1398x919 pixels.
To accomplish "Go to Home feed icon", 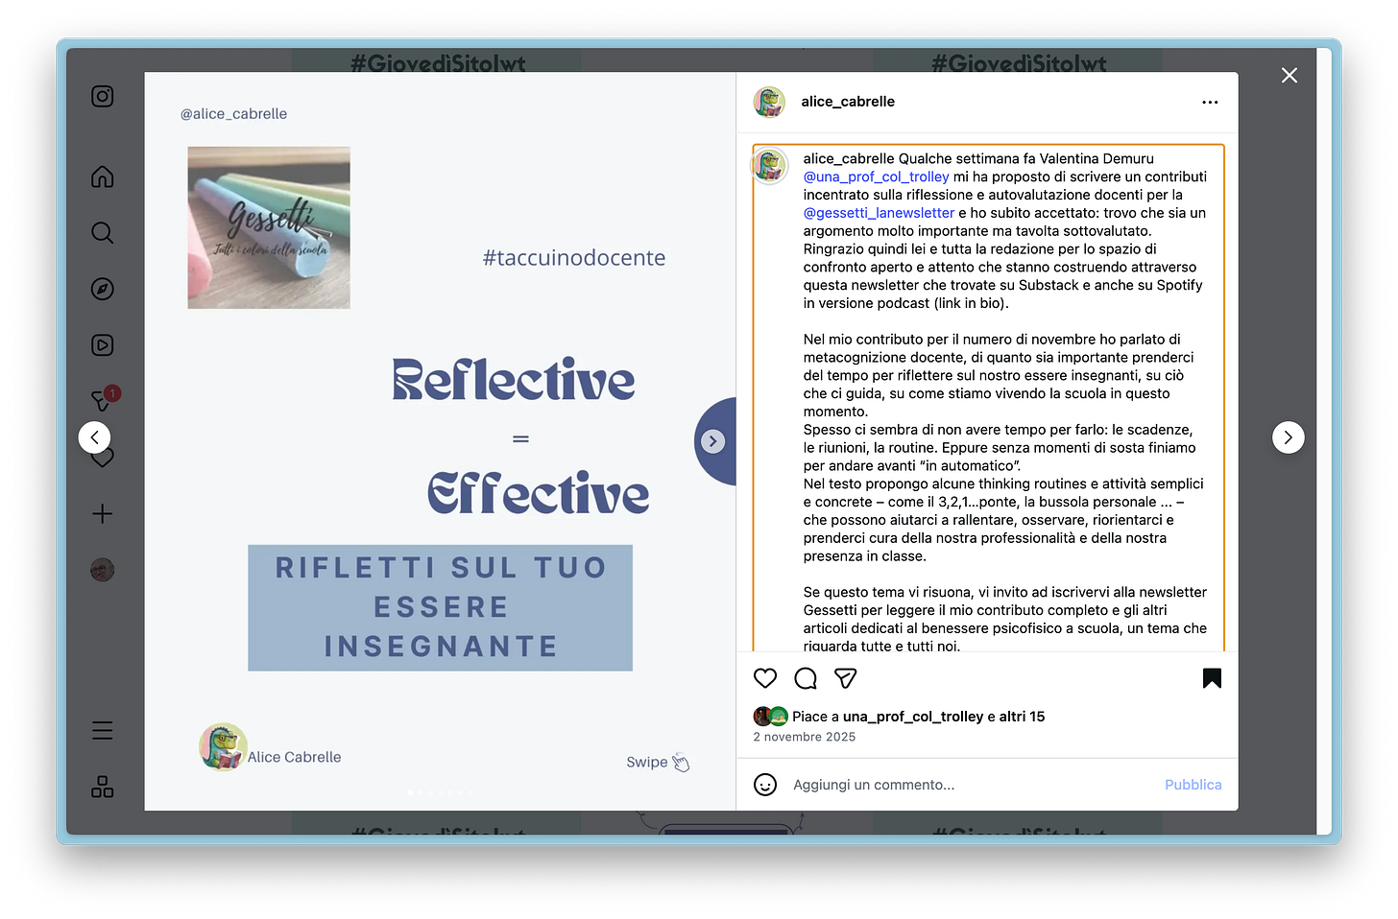I will tap(103, 177).
